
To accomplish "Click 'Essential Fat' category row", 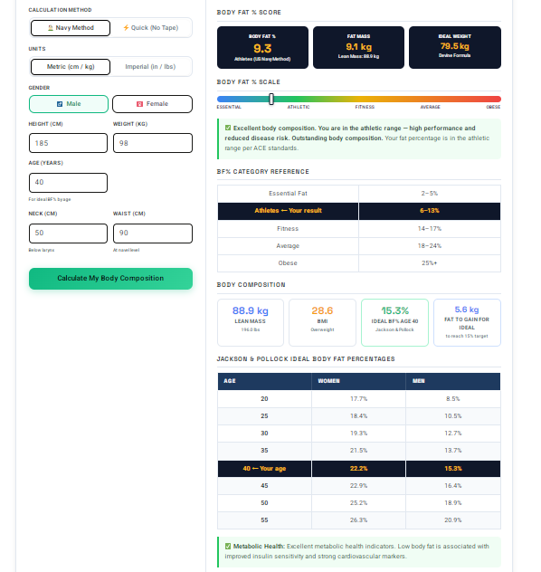I will (x=359, y=194).
